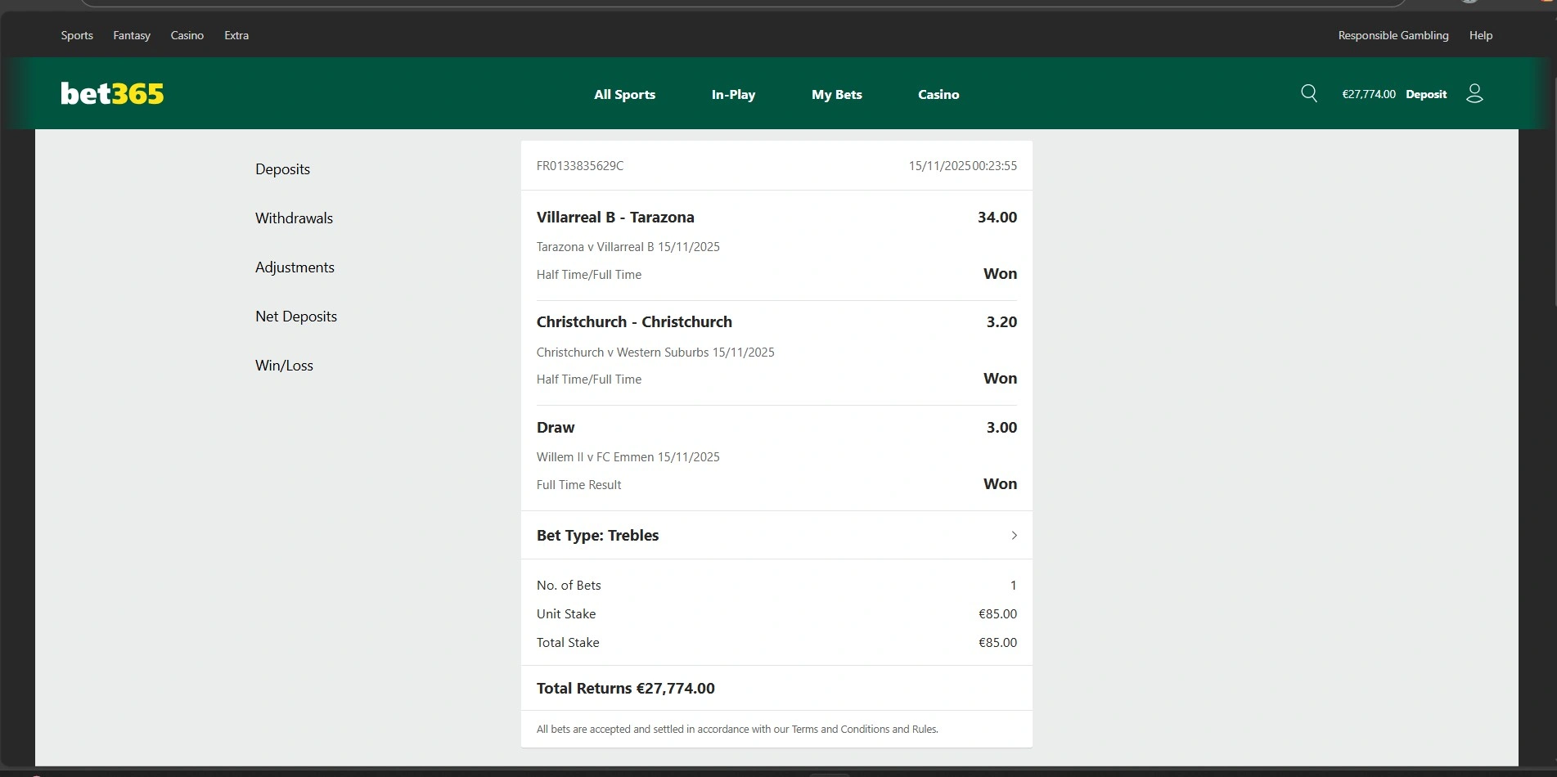Image resolution: width=1557 pixels, height=777 pixels.
Task: View the Win/Loss section
Action: coord(284,366)
